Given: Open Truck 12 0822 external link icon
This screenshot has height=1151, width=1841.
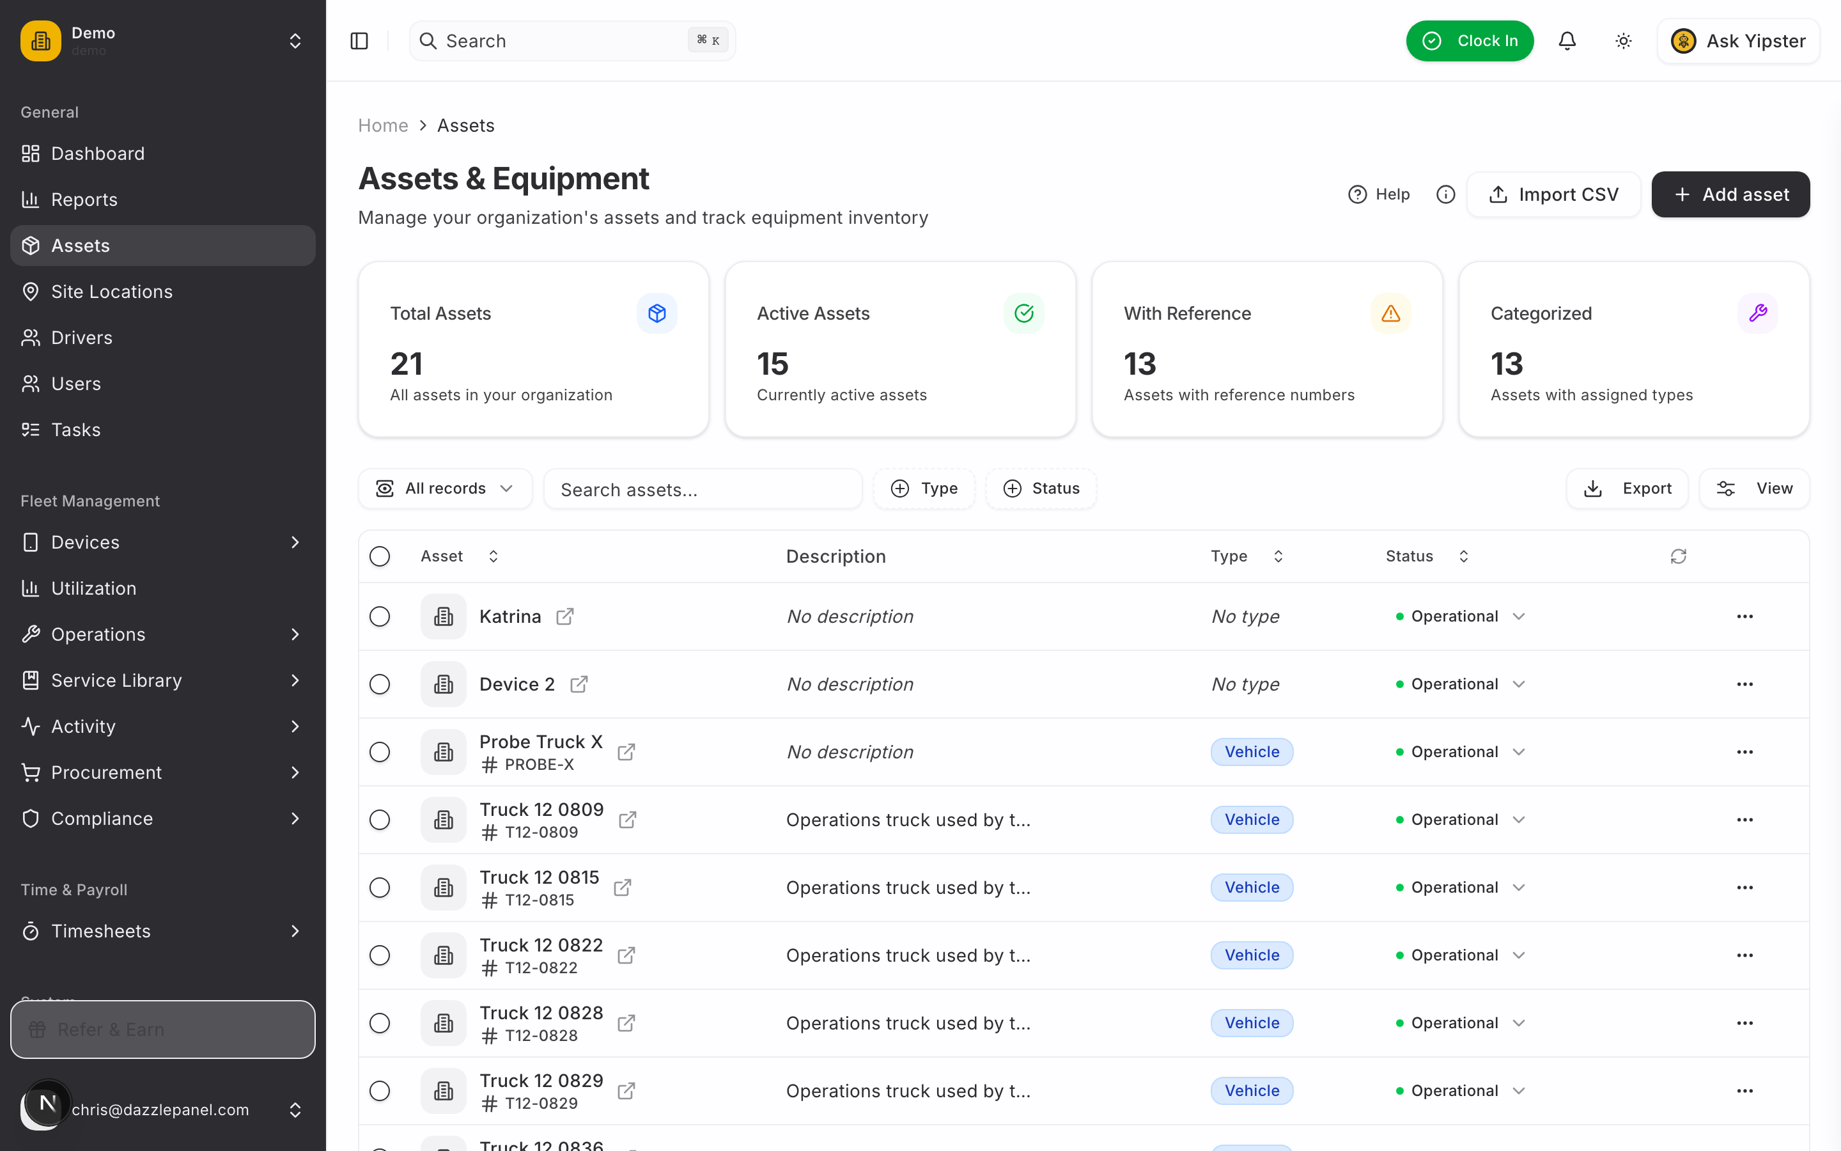Looking at the screenshot, I should (x=626, y=955).
